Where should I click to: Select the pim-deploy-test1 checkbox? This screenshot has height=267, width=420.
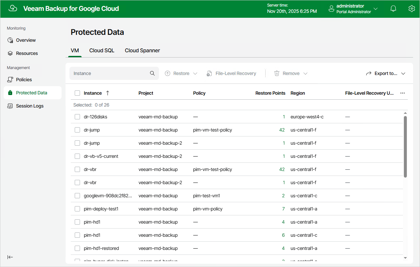(x=77, y=209)
